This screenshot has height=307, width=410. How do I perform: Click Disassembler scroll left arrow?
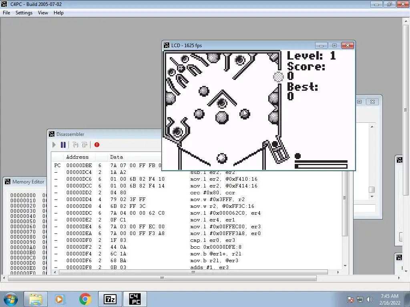point(54,272)
